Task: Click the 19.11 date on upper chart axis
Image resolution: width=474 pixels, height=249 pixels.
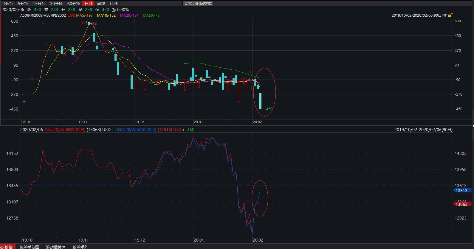Action: [83, 122]
